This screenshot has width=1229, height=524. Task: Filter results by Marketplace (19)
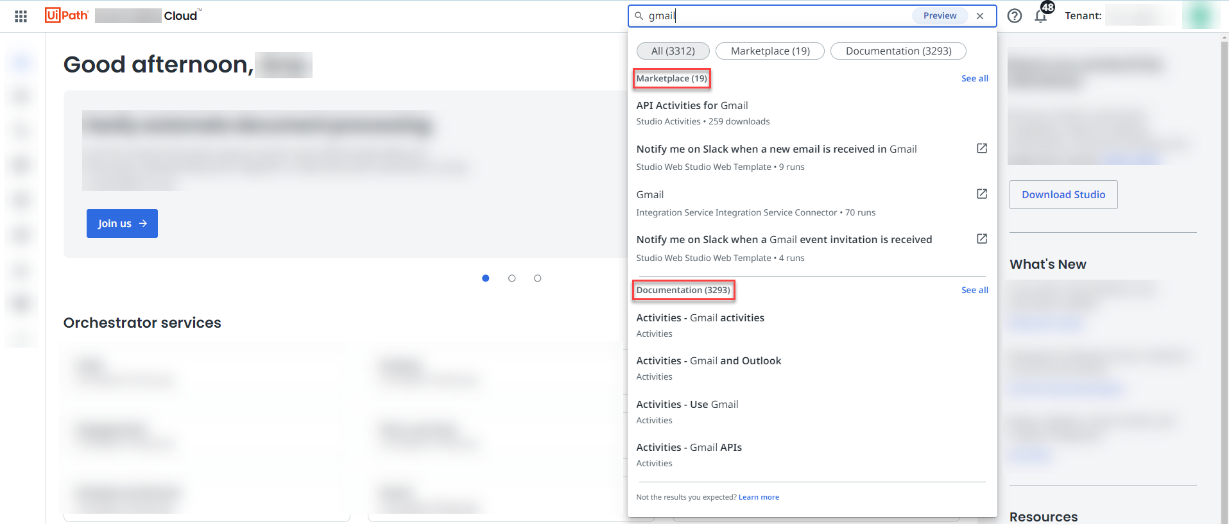(x=769, y=51)
